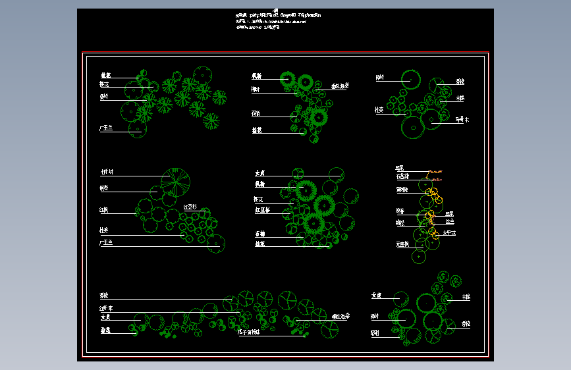
Task: Select the 红豆杉 label beside 红枫 cluster
Action: tap(190, 207)
